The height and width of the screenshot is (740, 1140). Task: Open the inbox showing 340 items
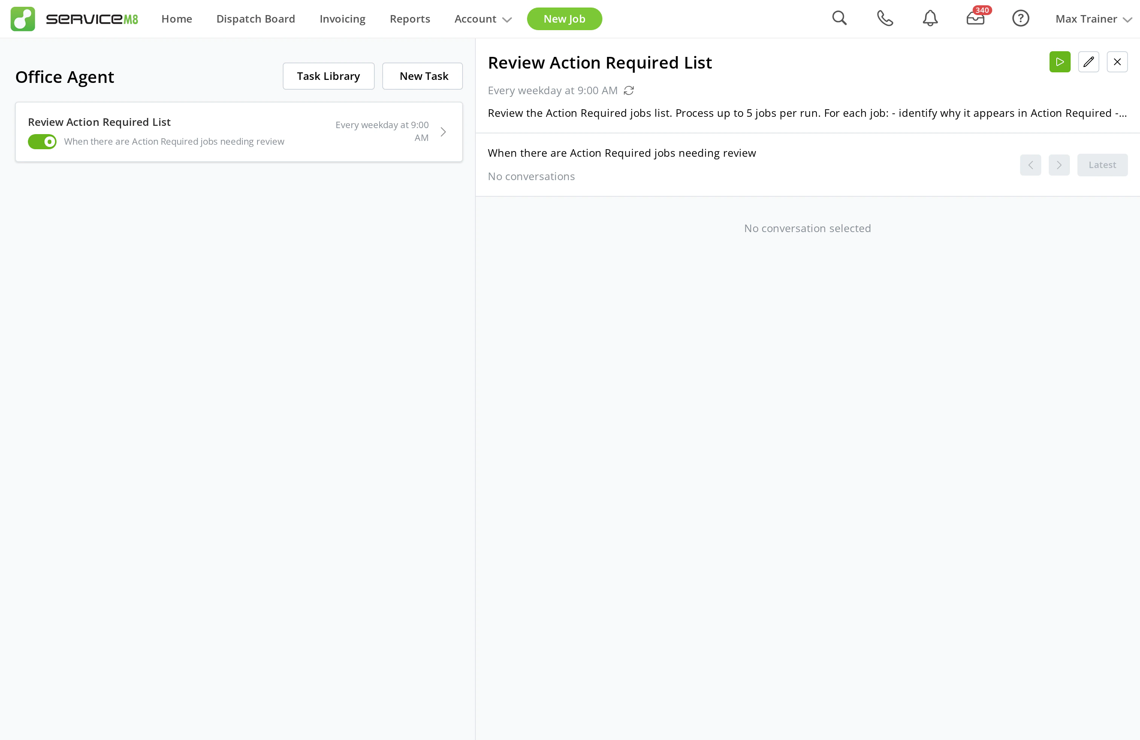(x=975, y=18)
